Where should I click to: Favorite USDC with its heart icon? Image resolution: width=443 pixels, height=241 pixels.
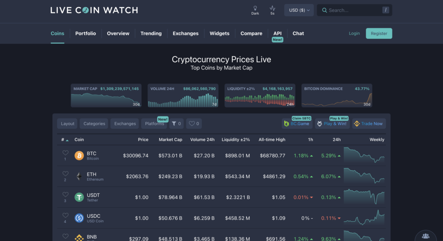[x=65, y=216]
